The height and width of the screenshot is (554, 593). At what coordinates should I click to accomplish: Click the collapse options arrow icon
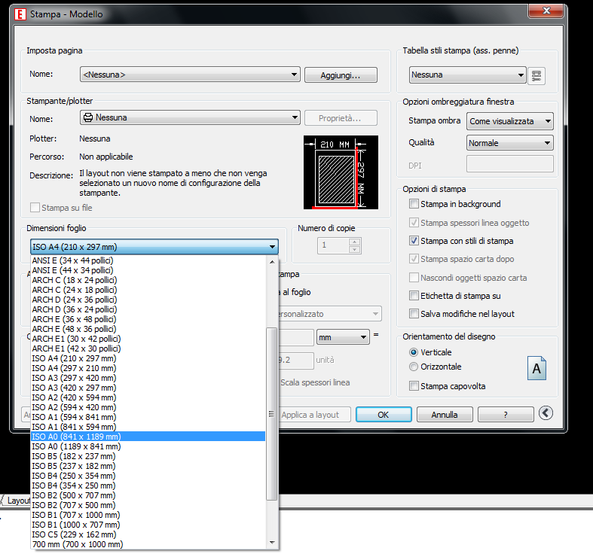click(546, 413)
